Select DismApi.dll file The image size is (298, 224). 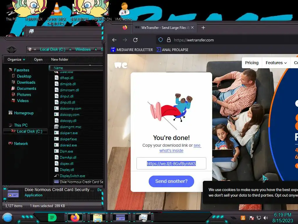click(68, 157)
